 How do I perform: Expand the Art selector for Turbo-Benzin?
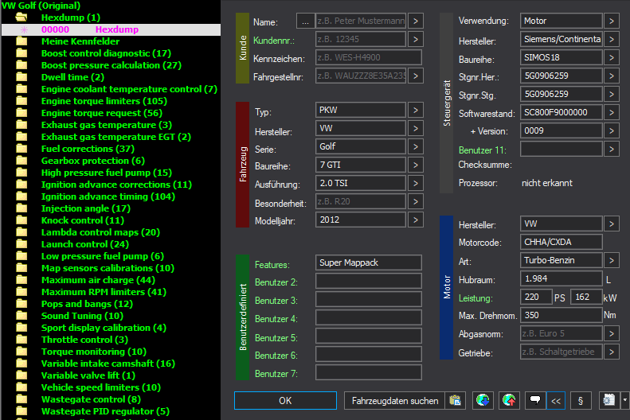pos(611,260)
